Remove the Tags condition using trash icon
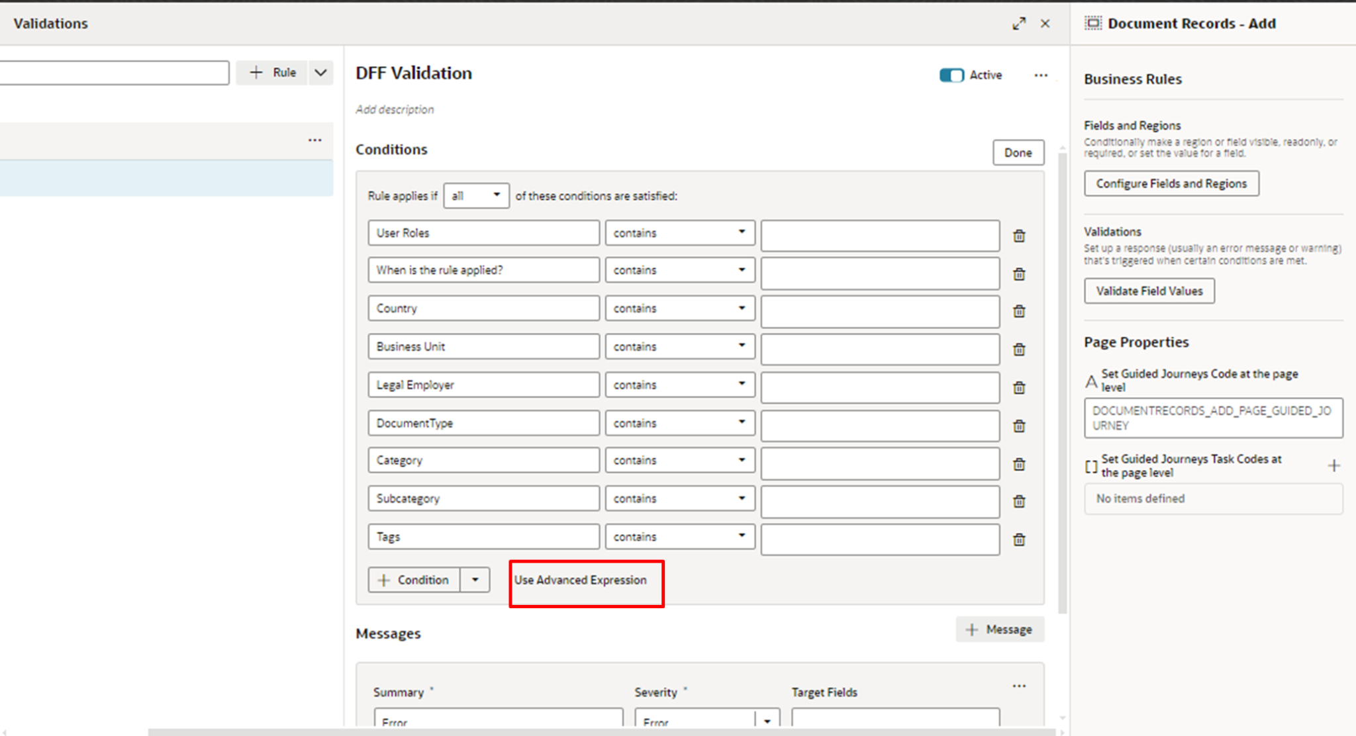 coord(1019,539)
